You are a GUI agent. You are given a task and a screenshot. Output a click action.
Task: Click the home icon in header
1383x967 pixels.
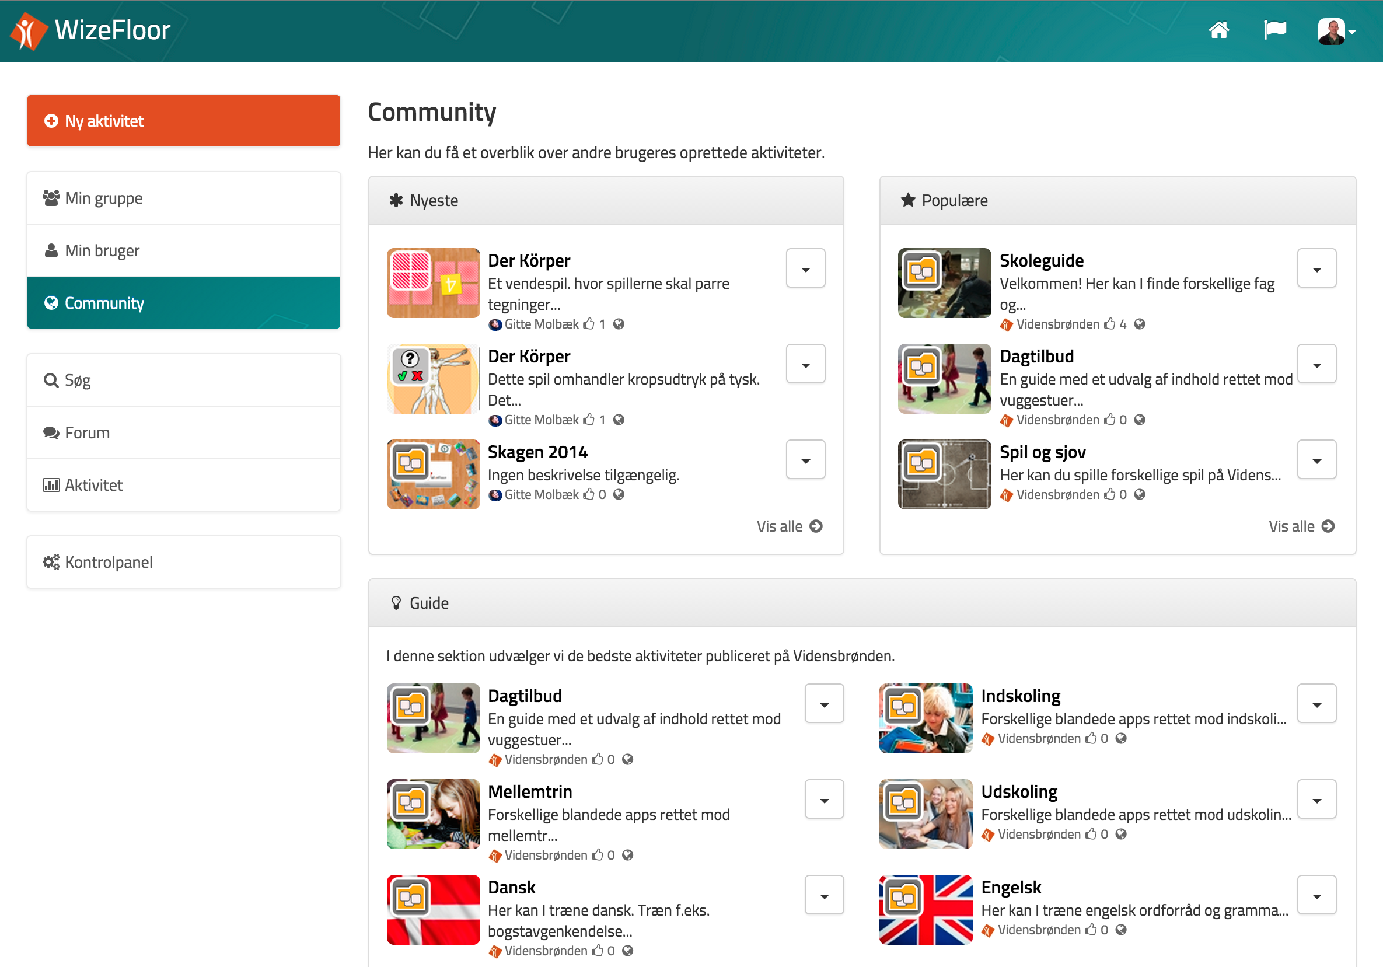point(1218,30)
